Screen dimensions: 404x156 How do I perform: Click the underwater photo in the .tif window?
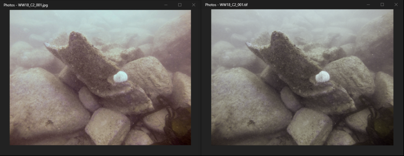click(x=302, y=77)
